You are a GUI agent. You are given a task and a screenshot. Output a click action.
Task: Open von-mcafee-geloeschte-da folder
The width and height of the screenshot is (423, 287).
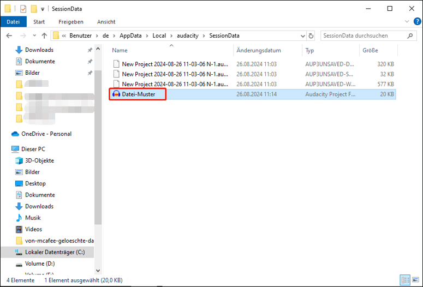coord(59,241)
